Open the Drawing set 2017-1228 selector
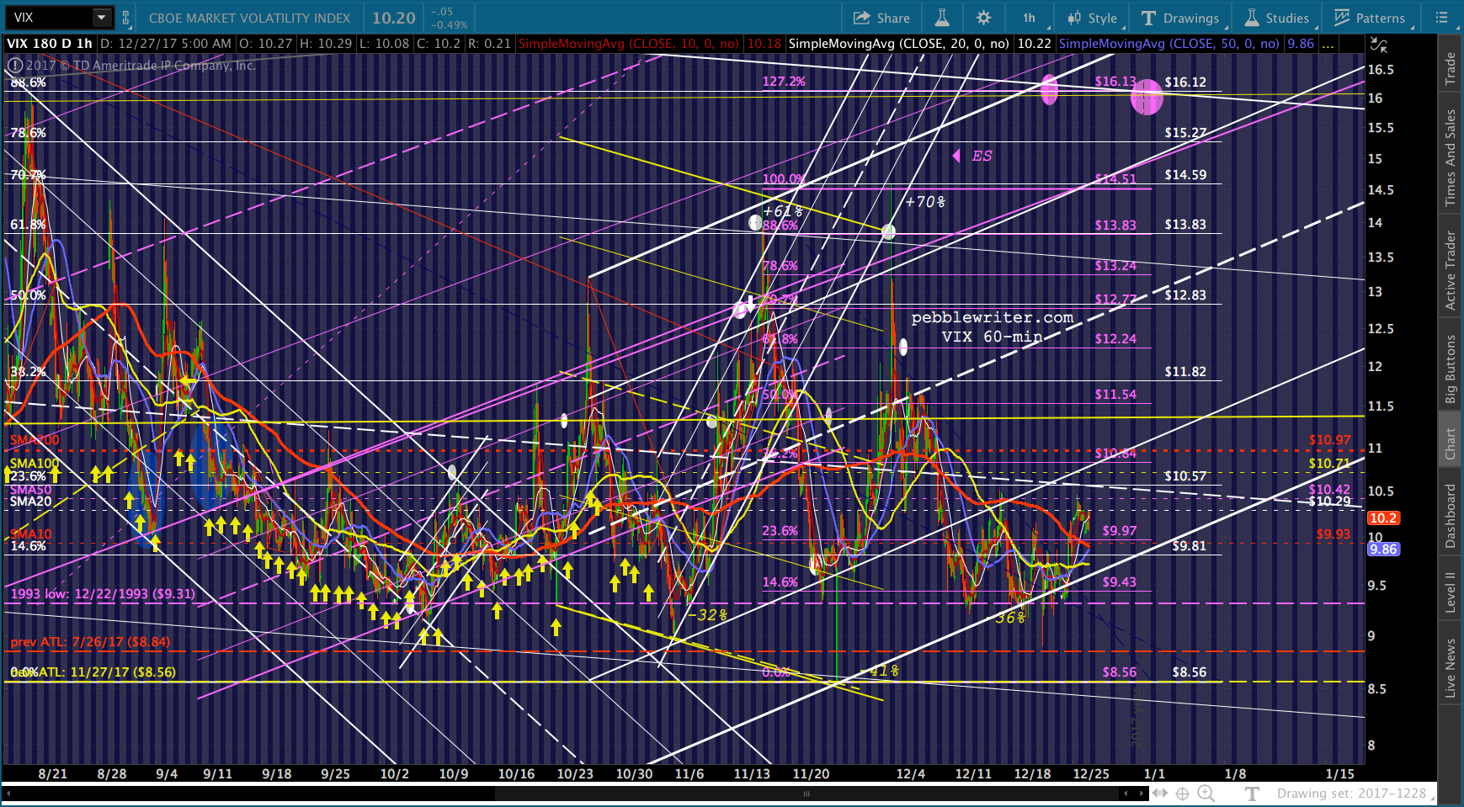Viewport: 1464px width, 807px height. click(1351, 794)
